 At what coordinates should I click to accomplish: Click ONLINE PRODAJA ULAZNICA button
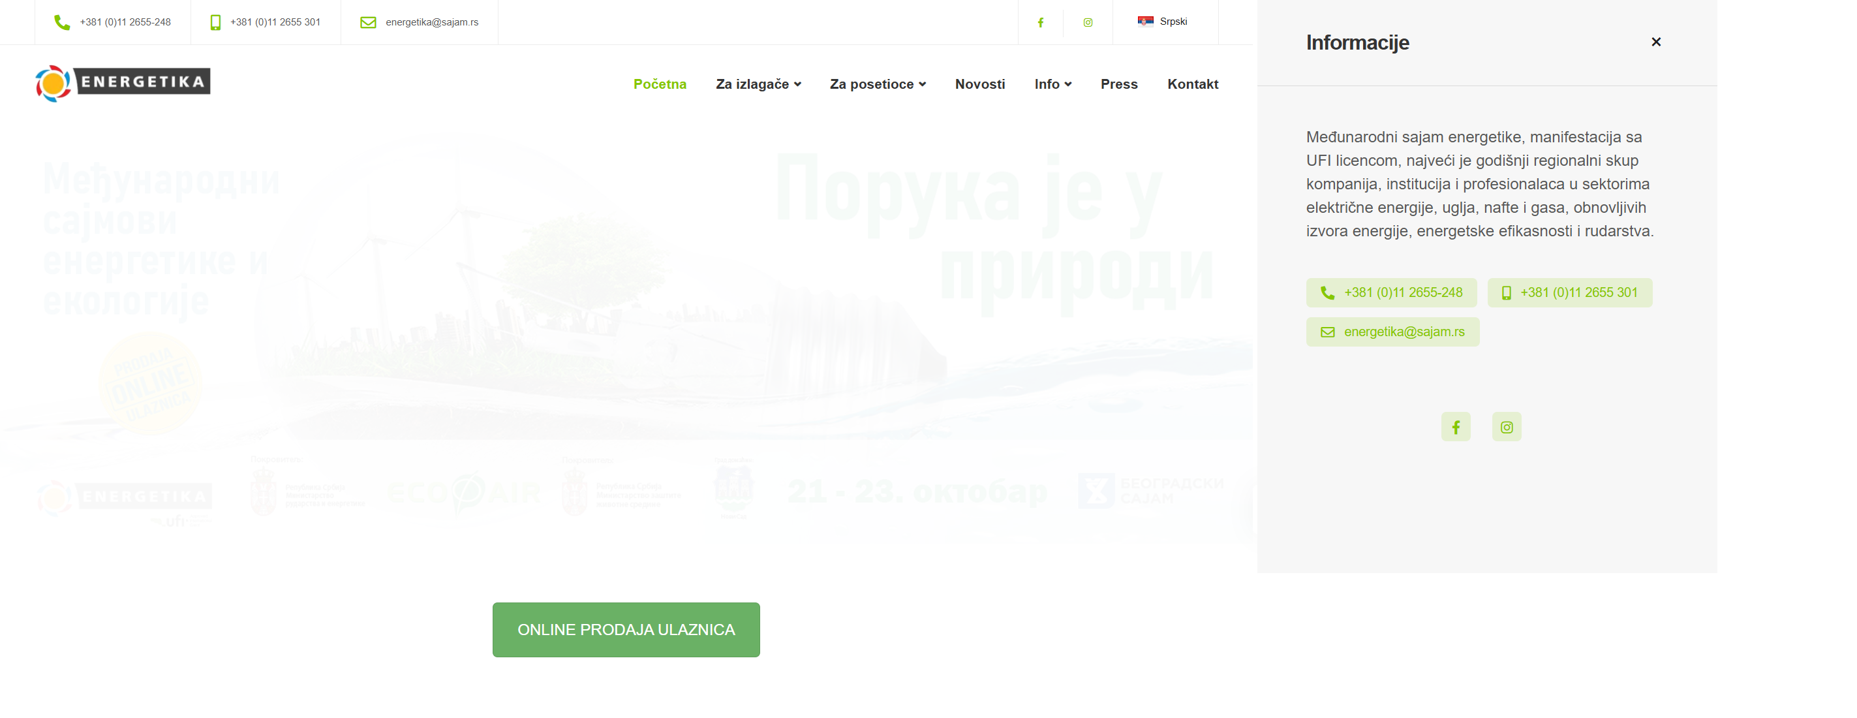(626, 629)
